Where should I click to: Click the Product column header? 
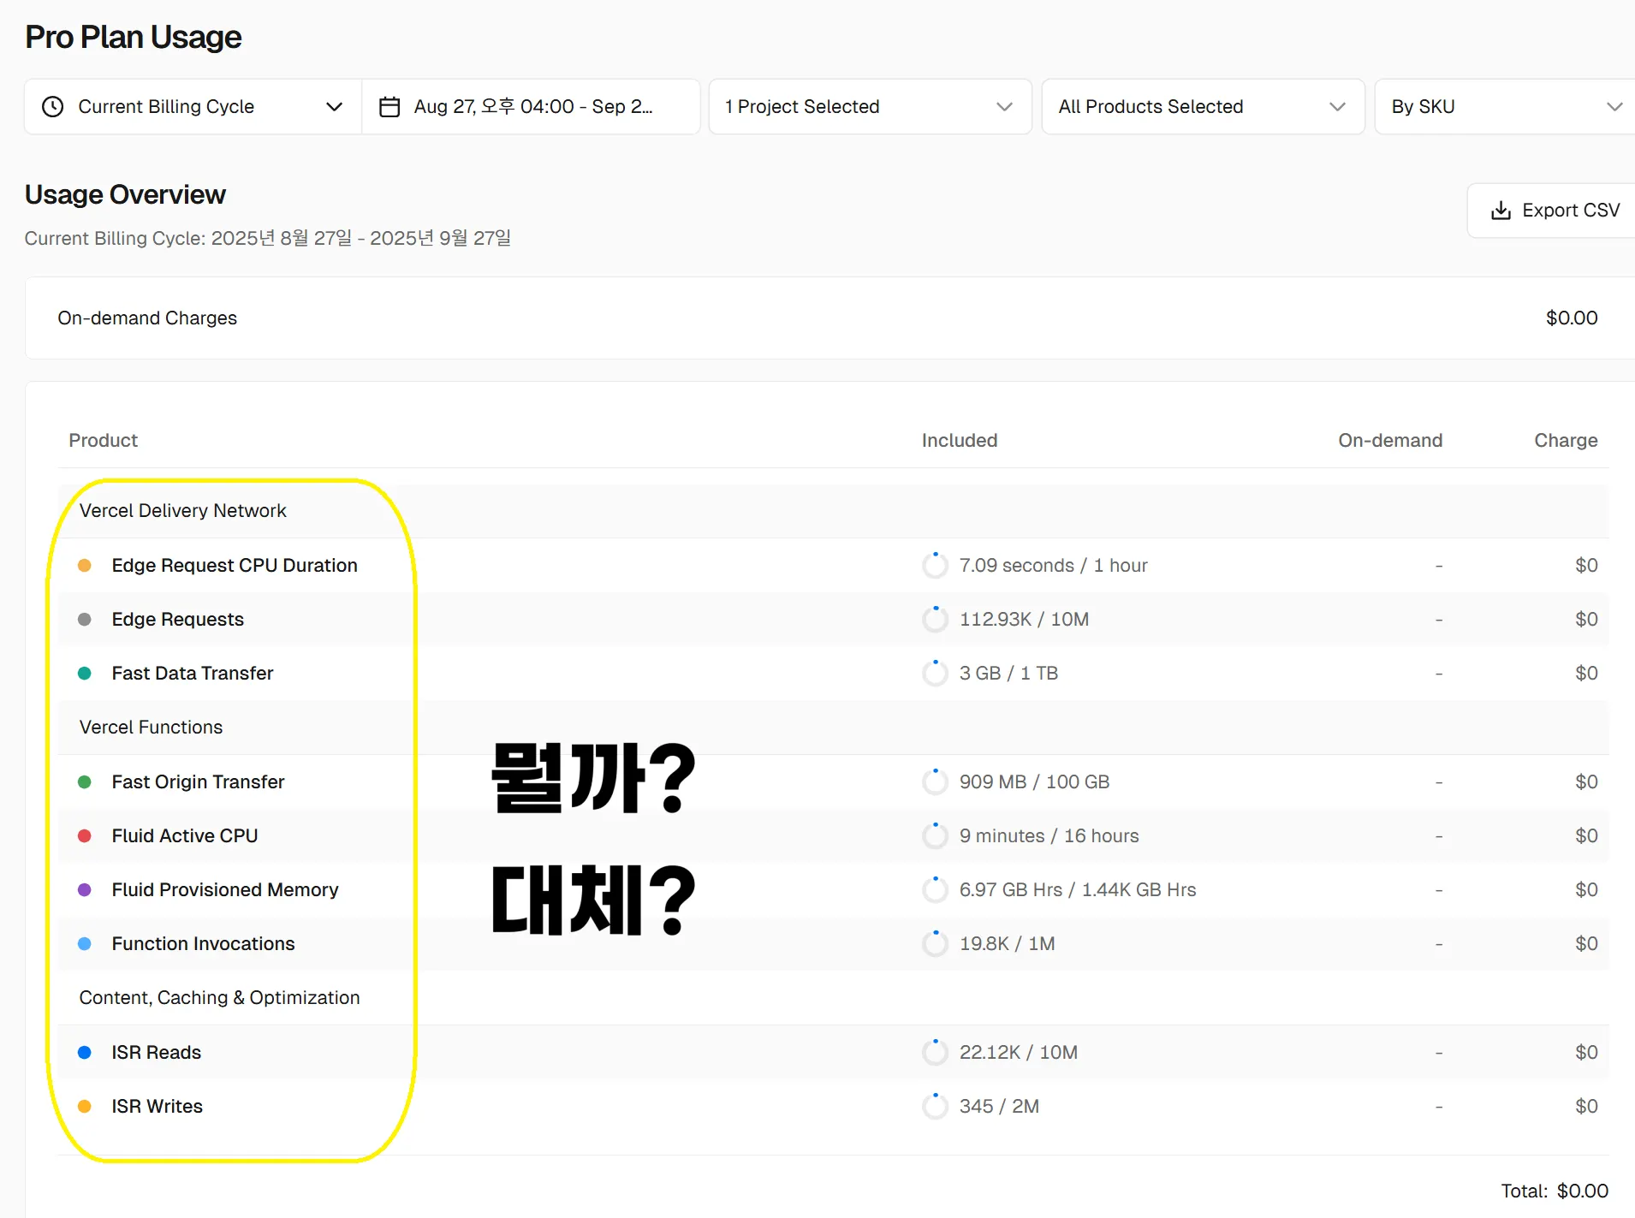(104, 441)
